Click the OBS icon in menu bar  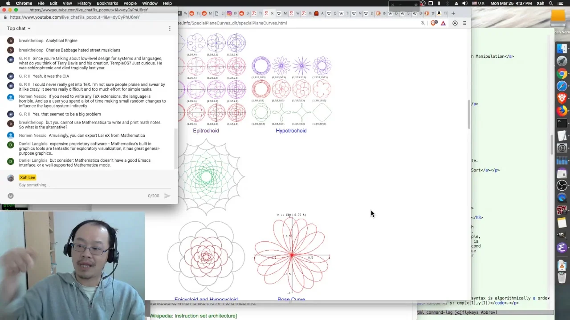[423, 3]
